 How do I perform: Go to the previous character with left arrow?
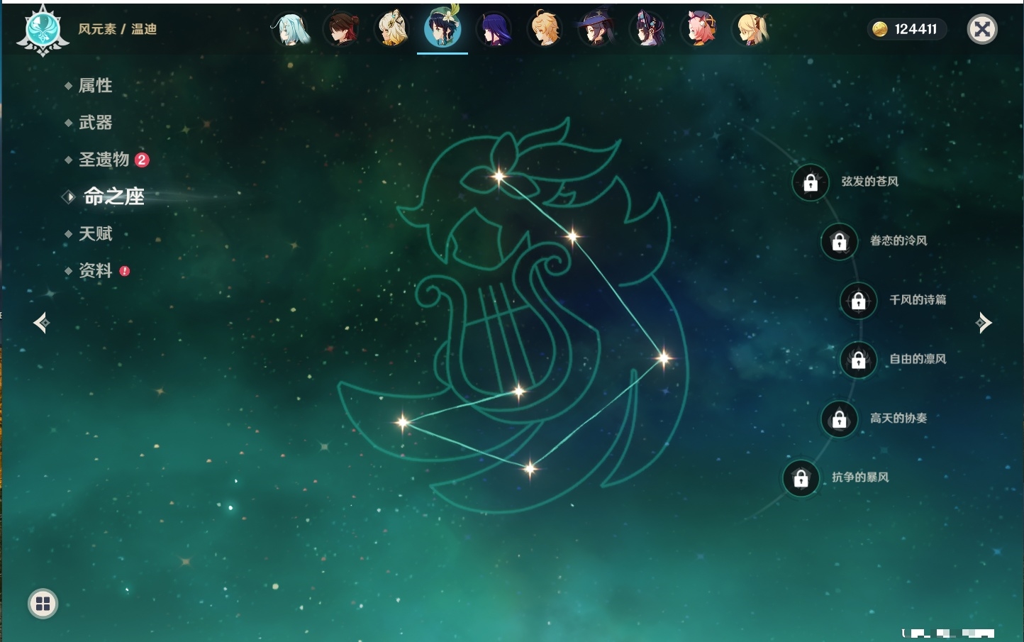tap(41, 323)
